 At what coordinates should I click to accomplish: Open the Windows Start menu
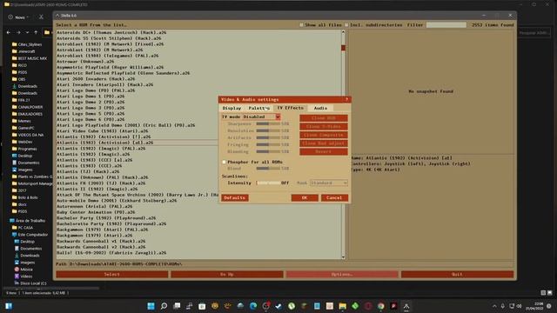[x=151, y=306]
